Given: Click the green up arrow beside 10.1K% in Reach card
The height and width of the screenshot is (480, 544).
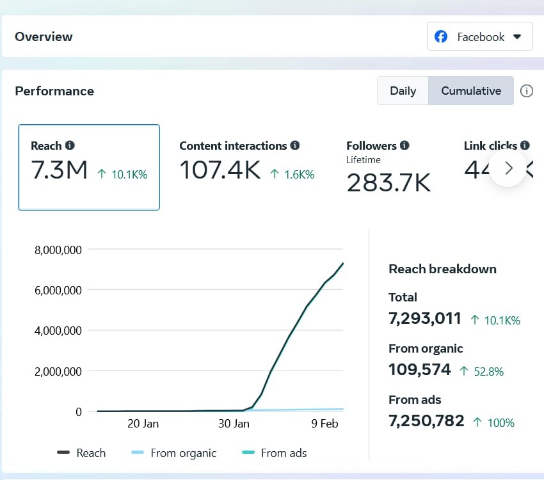Looking at the screenshot, I should click(x=102, y=174).
